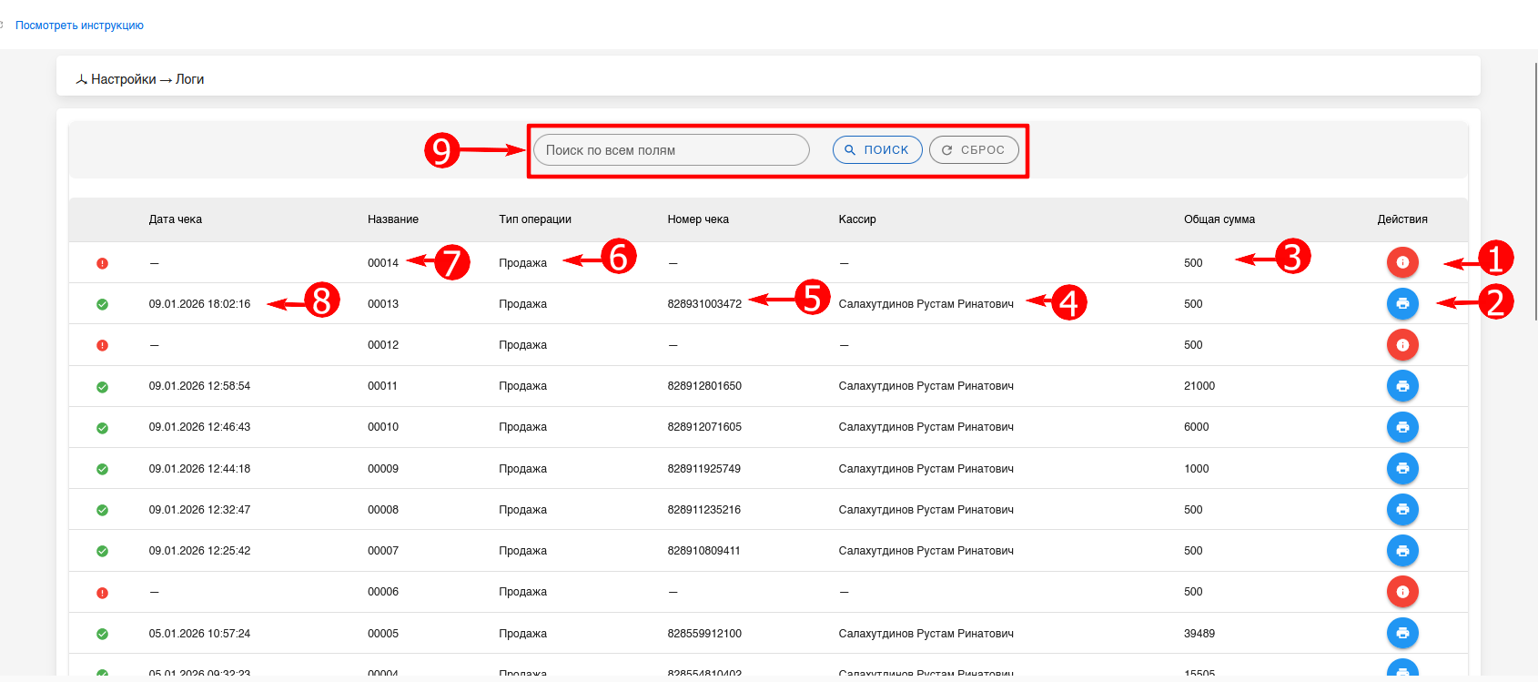Click green success status icon of row 00013

(102, 304)
